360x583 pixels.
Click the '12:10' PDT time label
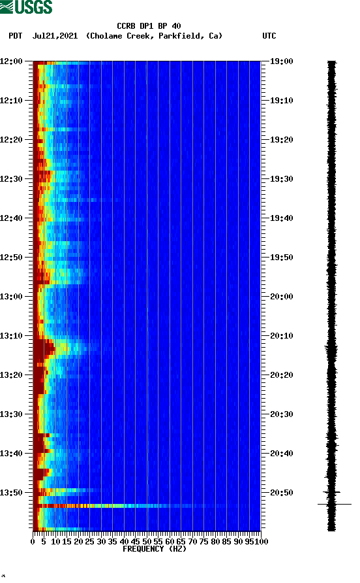click(x=12, y=101)
